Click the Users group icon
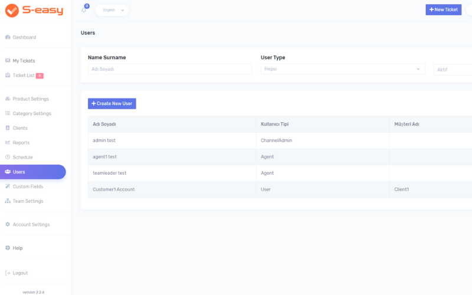The image size is (472, 295). point(8,172)
